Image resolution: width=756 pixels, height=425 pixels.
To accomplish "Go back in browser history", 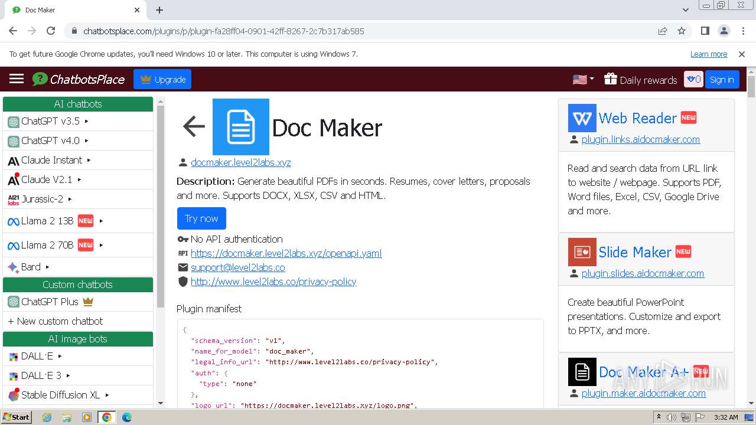I will tap(13, 31).
